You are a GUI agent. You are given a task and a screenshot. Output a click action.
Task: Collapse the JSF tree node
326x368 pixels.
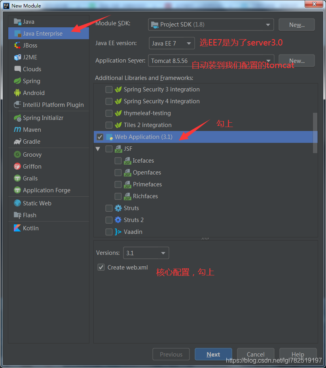(x=98, y=149)
